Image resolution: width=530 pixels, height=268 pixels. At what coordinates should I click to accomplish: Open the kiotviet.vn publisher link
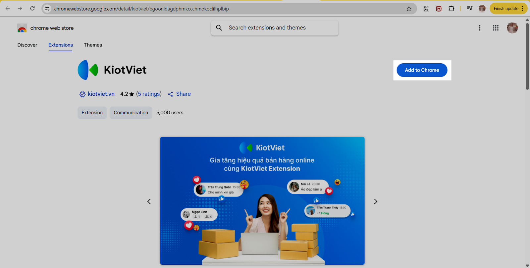tap(101, 94)
